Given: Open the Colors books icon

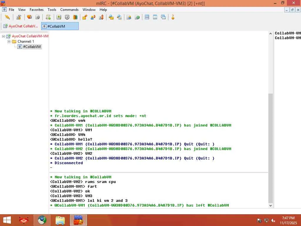Looking at the screenshot, I should [x=75, y=17].
